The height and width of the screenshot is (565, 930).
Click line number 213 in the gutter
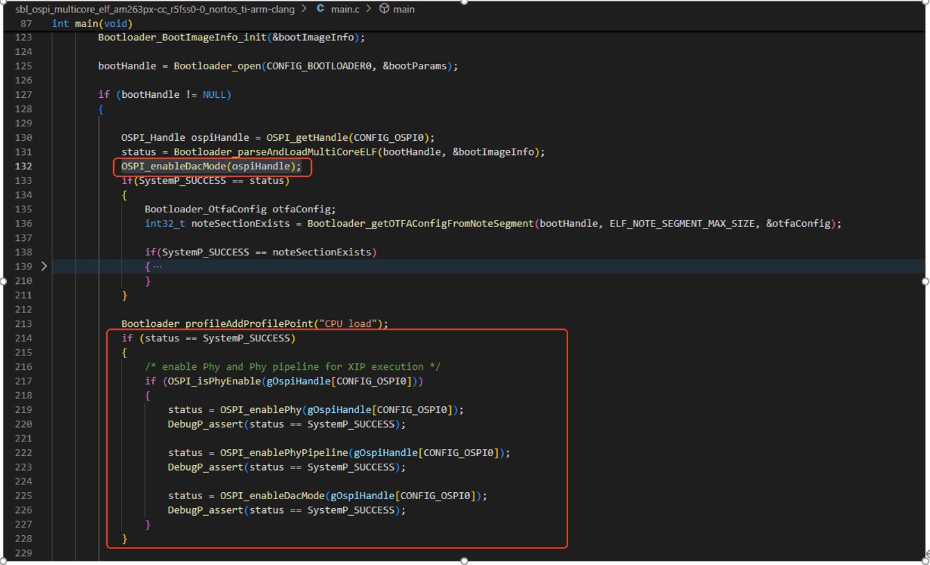pos(24,323)
